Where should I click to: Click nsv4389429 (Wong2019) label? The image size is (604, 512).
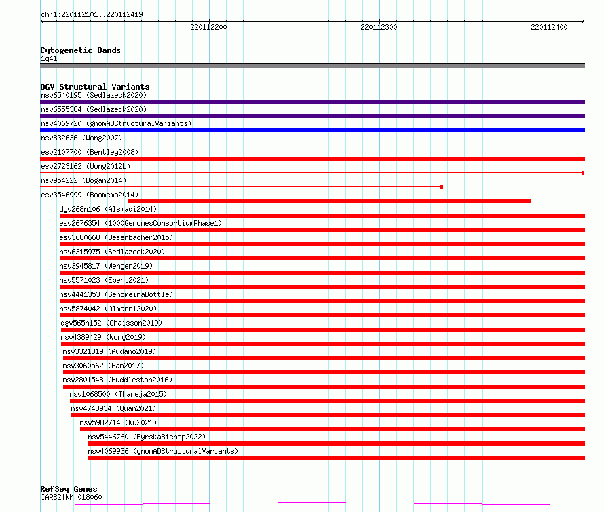tap(103, 337)
